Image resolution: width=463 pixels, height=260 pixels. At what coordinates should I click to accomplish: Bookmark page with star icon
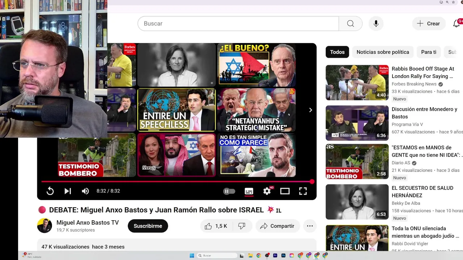[453, 2]
